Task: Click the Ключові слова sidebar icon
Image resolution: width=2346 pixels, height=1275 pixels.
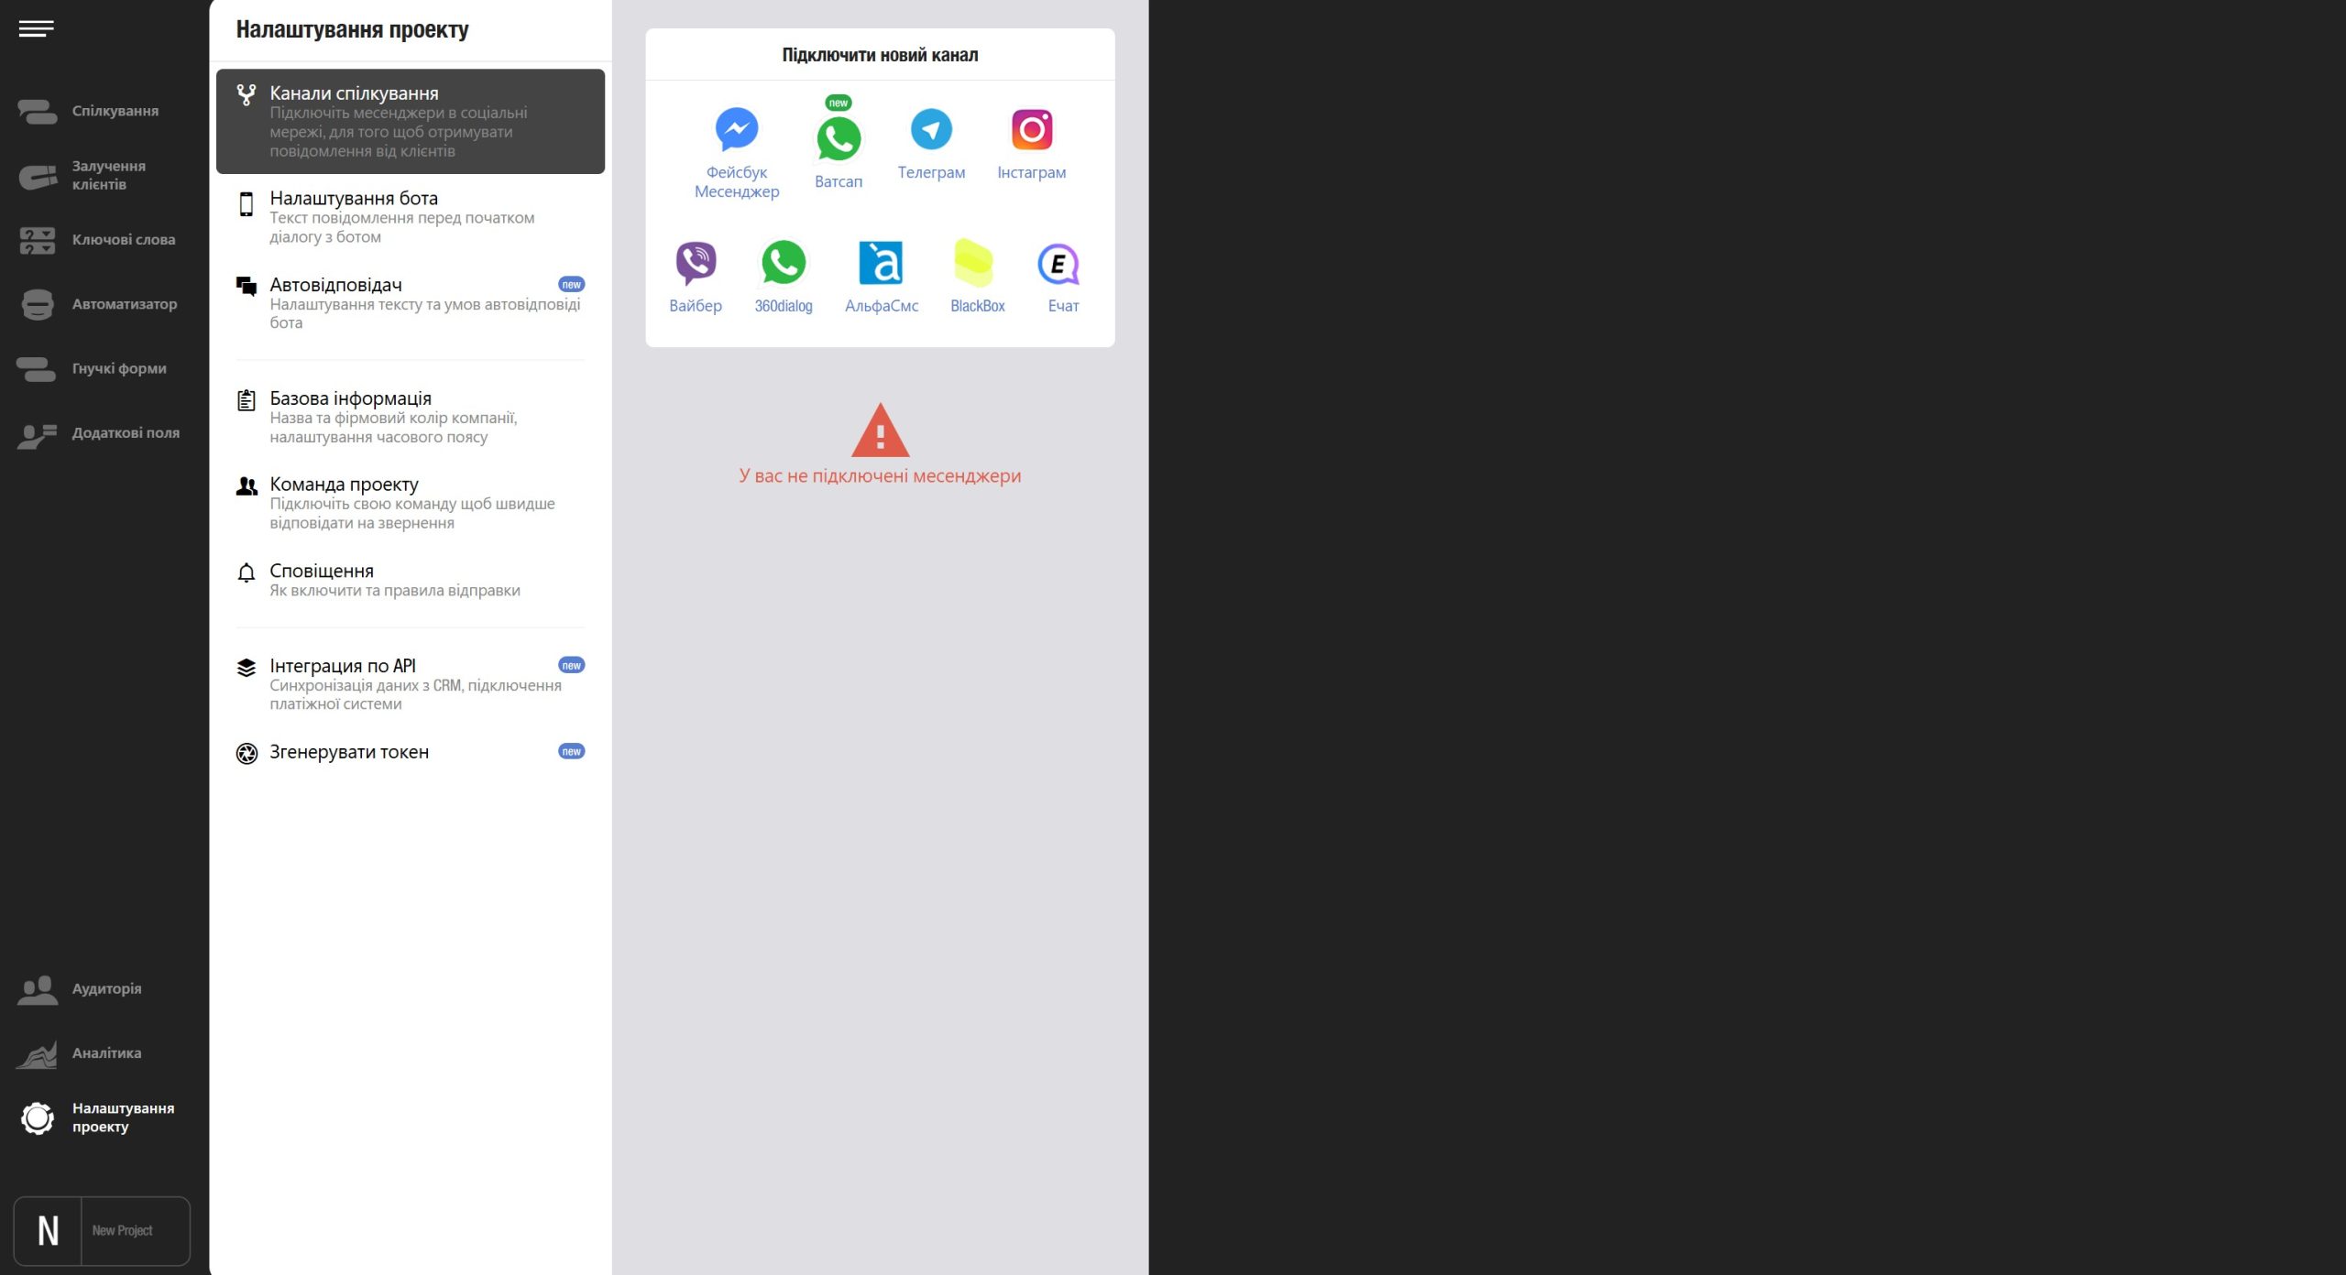Action: [37, 241]
